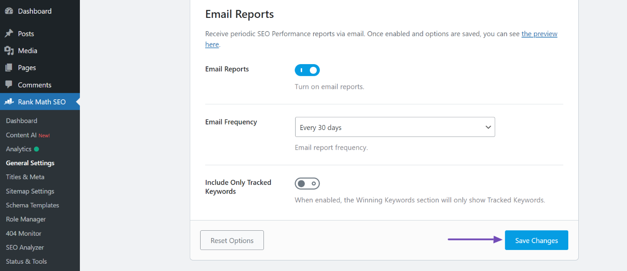Click 'Email report frequency.' description text
The image size is (627, 271).
tap(331, 147)
